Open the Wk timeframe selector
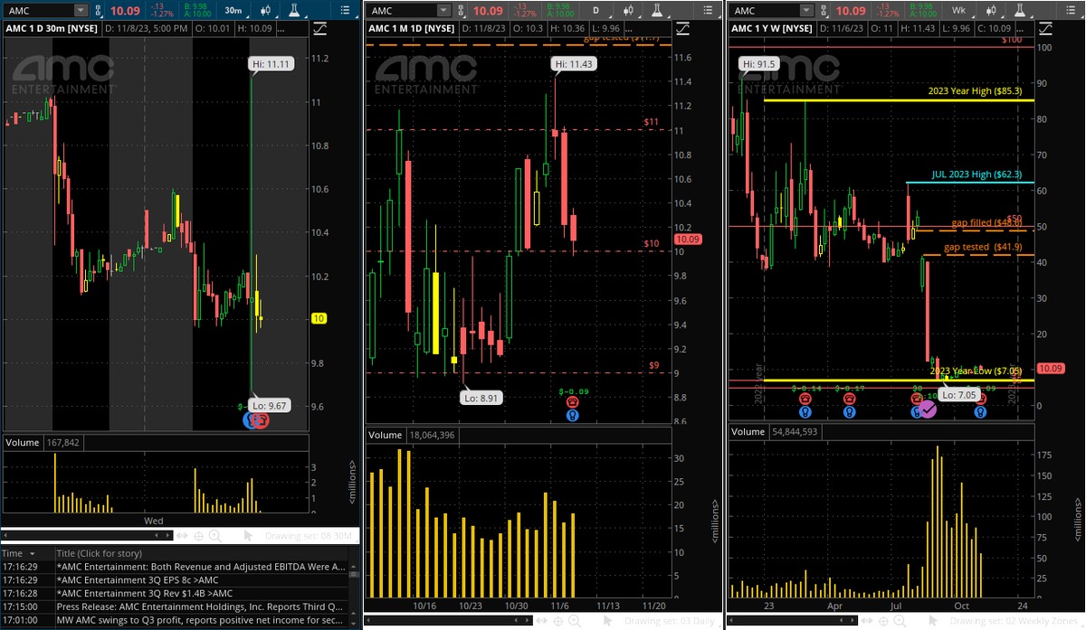Viewport: 1086px width, 630px height. tap(958, 10)
